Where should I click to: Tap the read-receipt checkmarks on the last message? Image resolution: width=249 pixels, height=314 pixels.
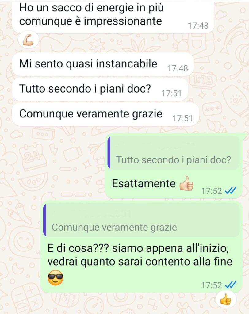[x=230, y=285]
